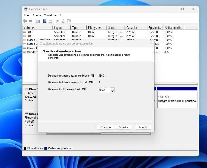Click the red checkmark properties toolbar icon
Screen dimensions: 207x168
point(63,21)
